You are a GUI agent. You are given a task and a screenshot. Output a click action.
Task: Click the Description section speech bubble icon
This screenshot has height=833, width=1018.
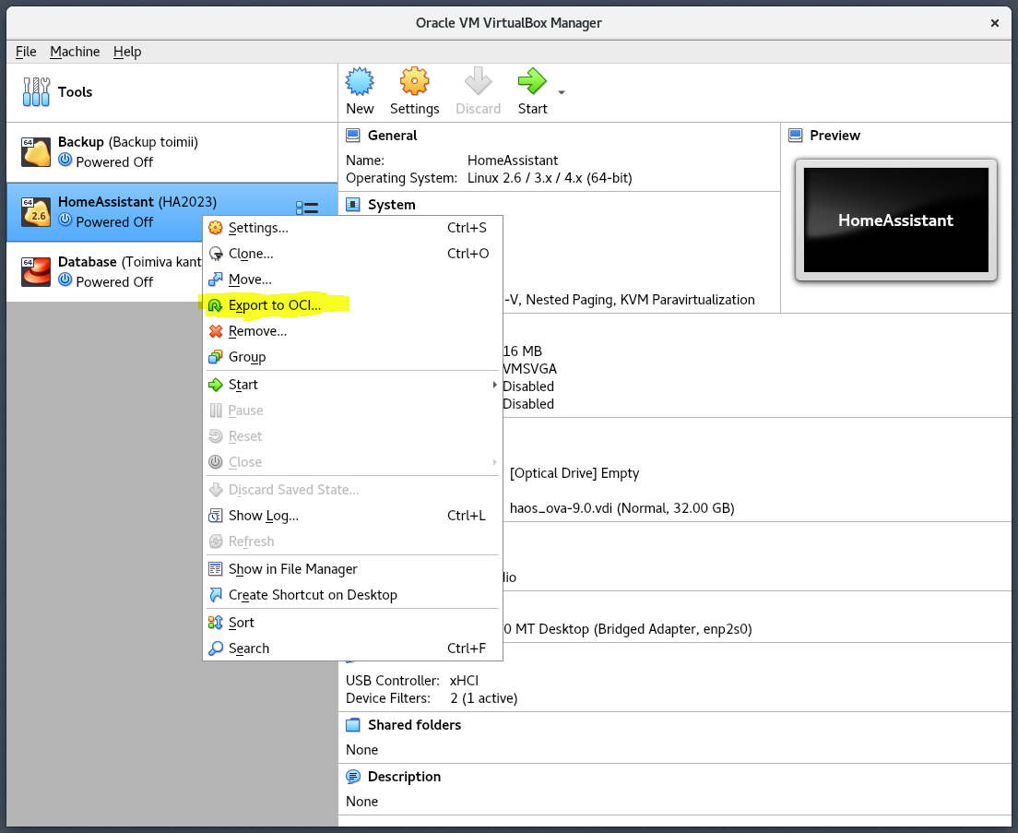(353, 777)
